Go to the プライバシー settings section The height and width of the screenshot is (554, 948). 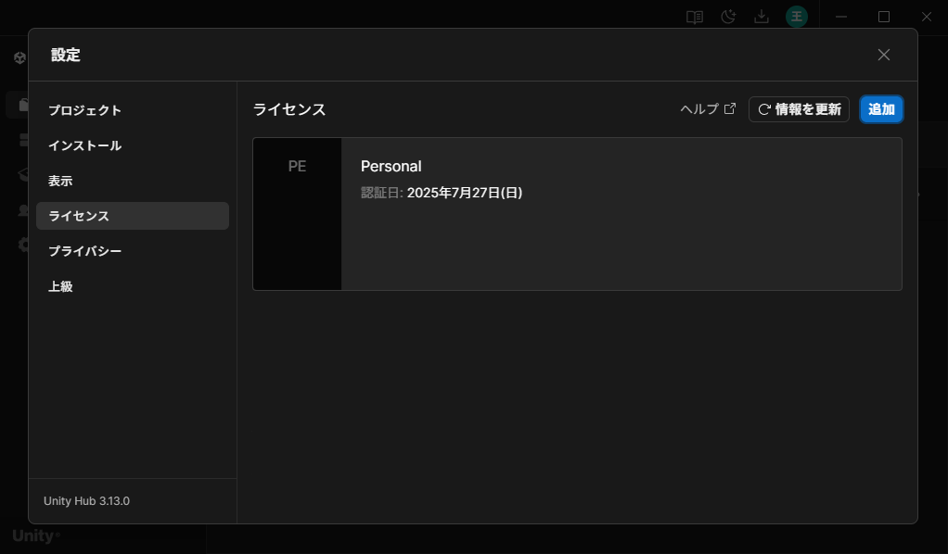(x=133, y=251)
